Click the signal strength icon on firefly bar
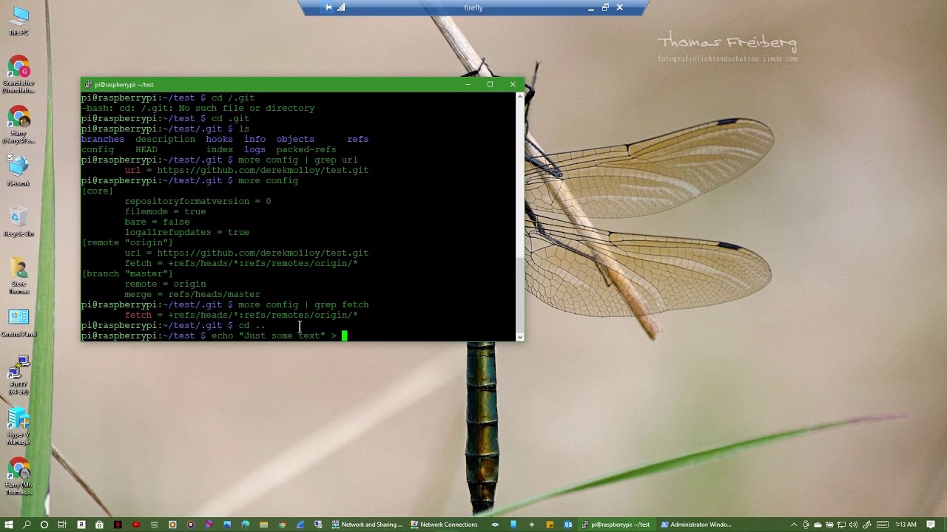947x532 pixels. pyautogui.click(x=341, y=7)
